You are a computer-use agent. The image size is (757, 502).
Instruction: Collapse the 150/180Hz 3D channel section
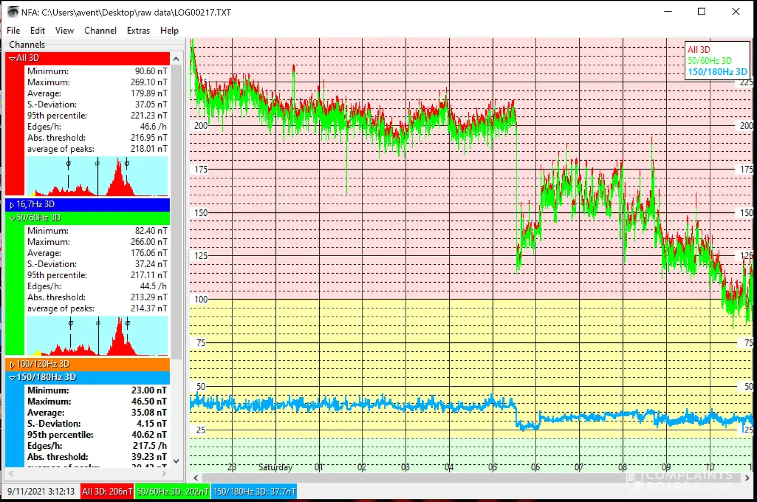point(12,378)
